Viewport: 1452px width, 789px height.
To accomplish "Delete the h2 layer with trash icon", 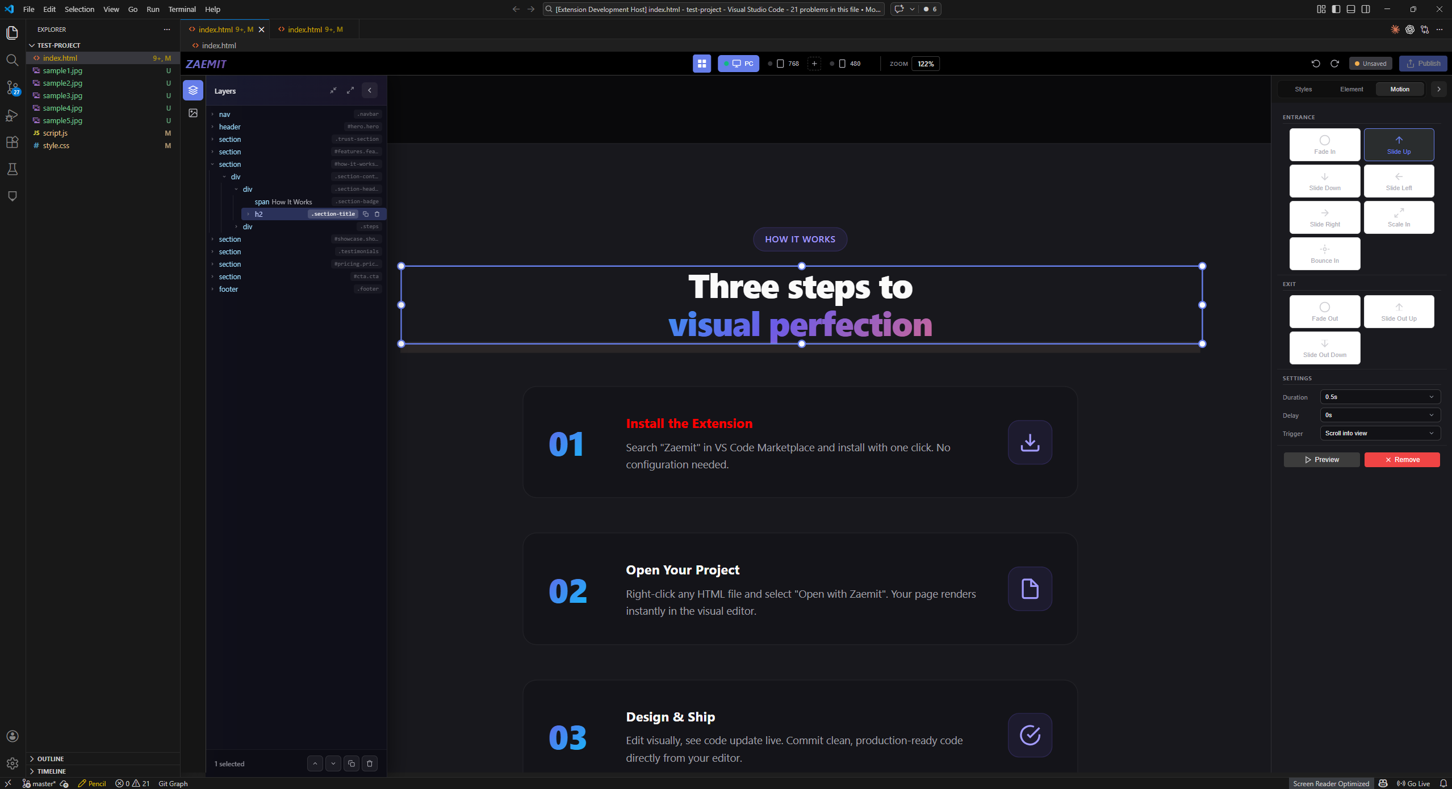I will click(377, 214).
